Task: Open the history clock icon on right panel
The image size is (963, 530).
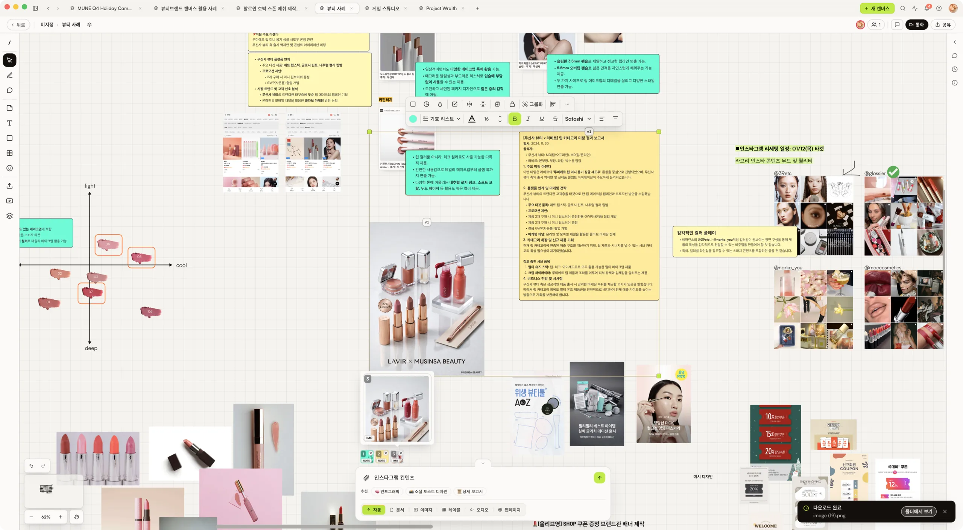Action: point(955,69)
